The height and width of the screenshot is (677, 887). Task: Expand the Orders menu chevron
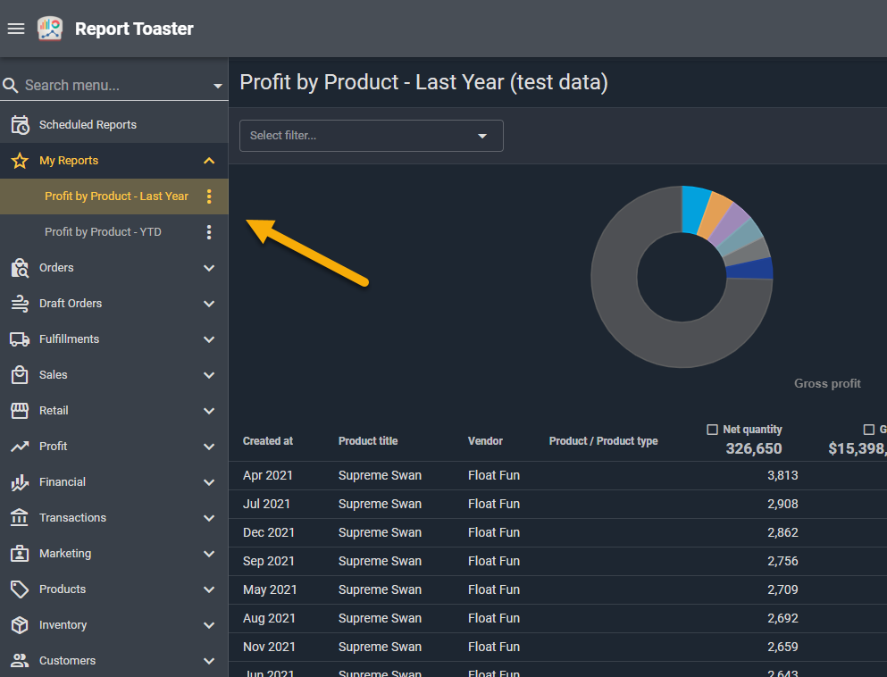pyautogui.click(x=209, y=268)
